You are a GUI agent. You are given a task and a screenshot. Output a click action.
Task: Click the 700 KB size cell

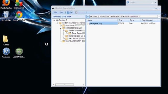[121, 23]
